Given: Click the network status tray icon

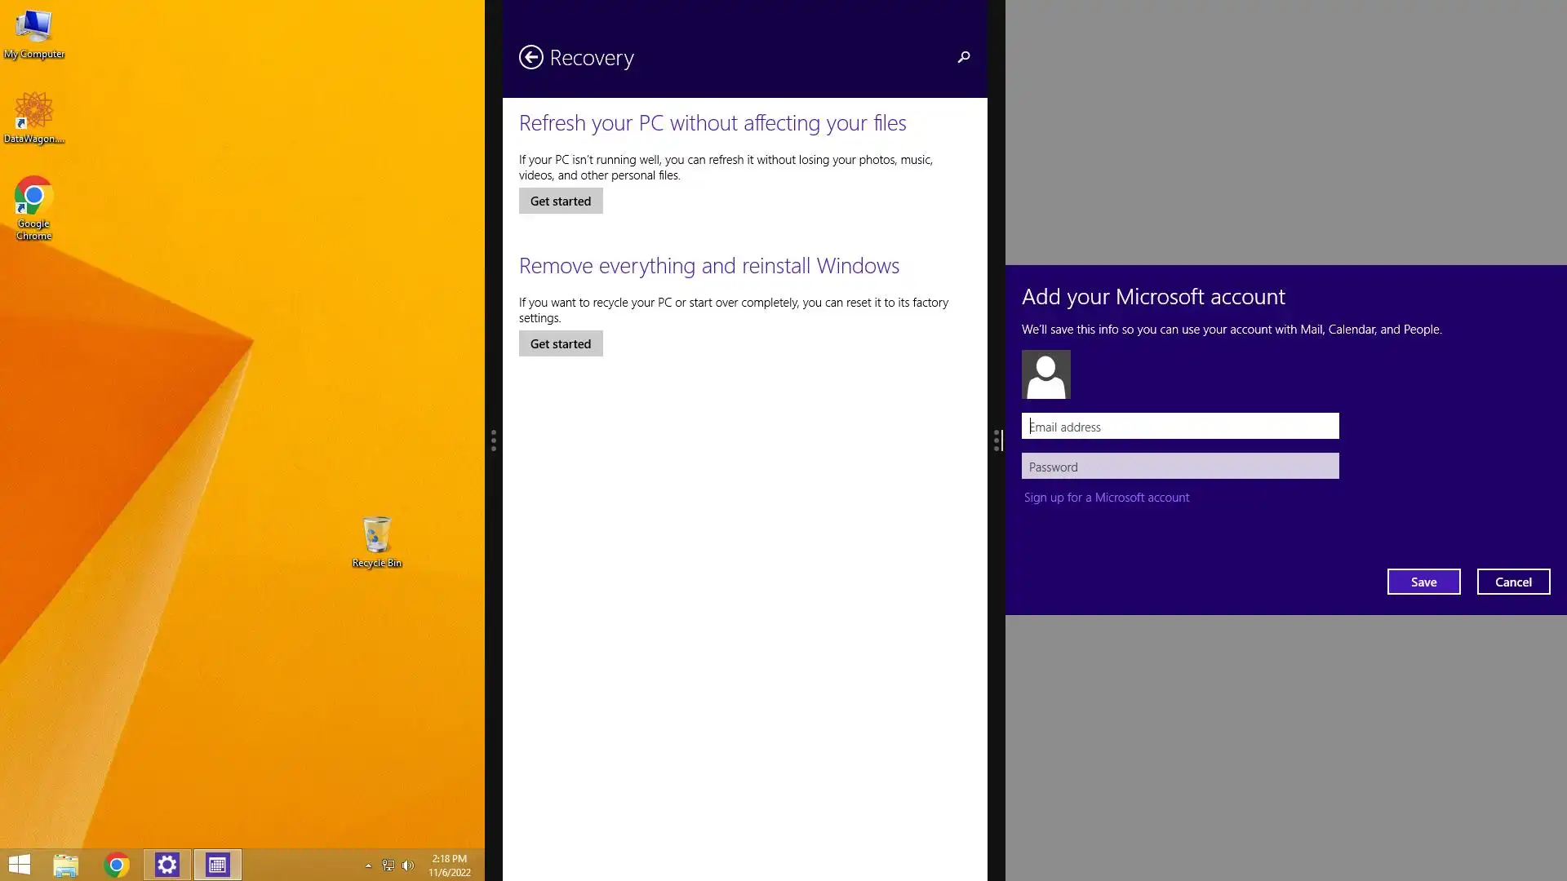Looking at the screenshot, I should (x=388, y=866).
